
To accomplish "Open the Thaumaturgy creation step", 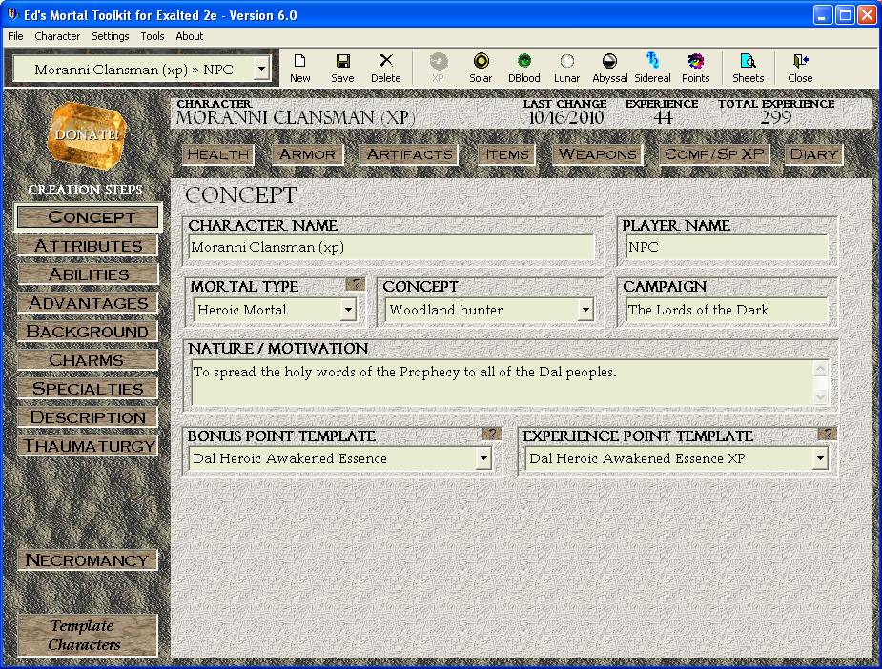I will tap(88, 446).
